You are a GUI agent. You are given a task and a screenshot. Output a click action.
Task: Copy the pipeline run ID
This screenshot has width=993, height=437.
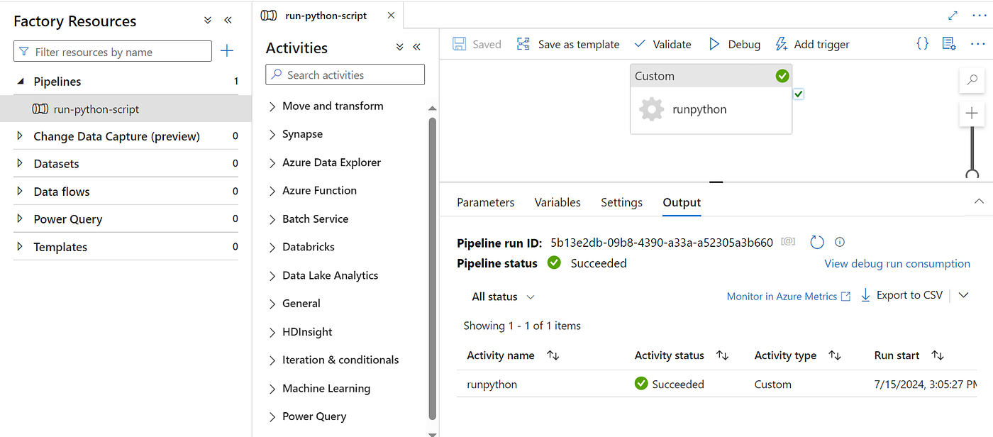coord(788,243)
